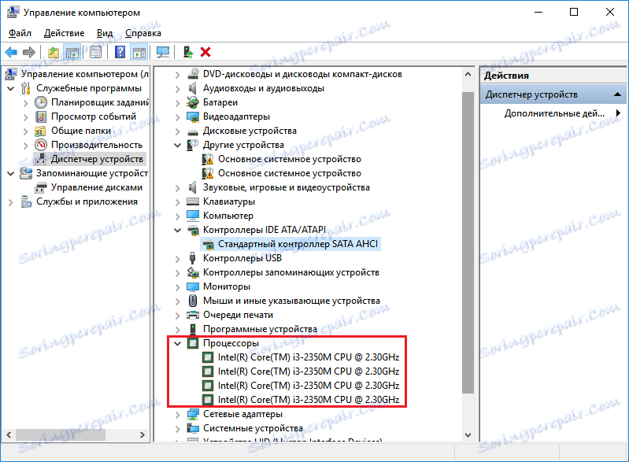Screen dimensions: 629x462
Task: Select Управление дисками in left tree
Action: [x=97, y=187]
